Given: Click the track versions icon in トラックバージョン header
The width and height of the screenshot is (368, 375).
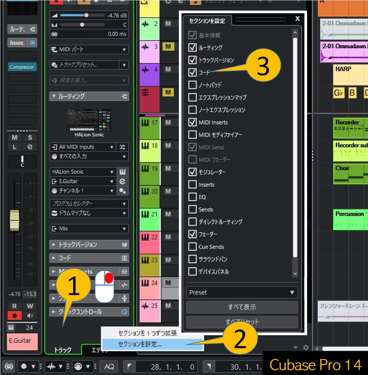Looking at the screenshot, I should coord(124,244).
